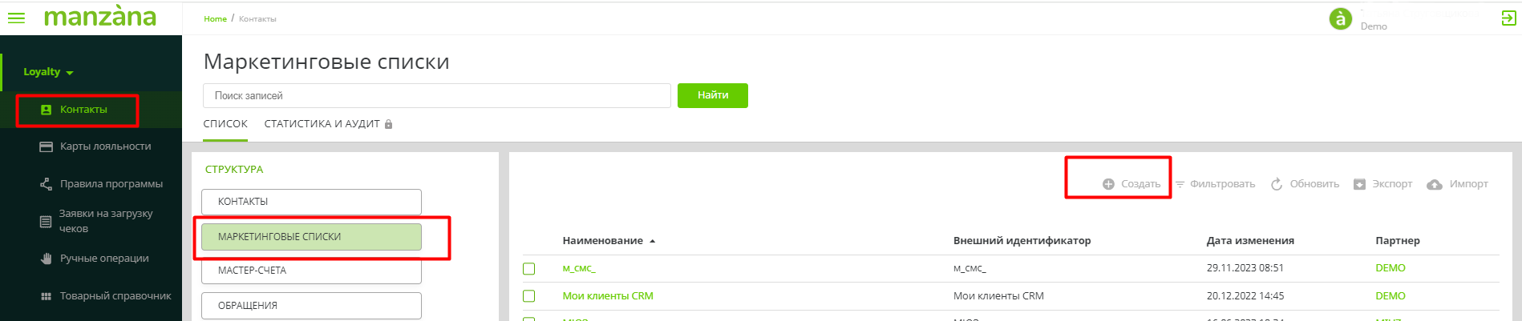Viewport: 1522px width, 321px height.
Task: Check the м_смс_ row checkbox
Action: tap(529, 269)
